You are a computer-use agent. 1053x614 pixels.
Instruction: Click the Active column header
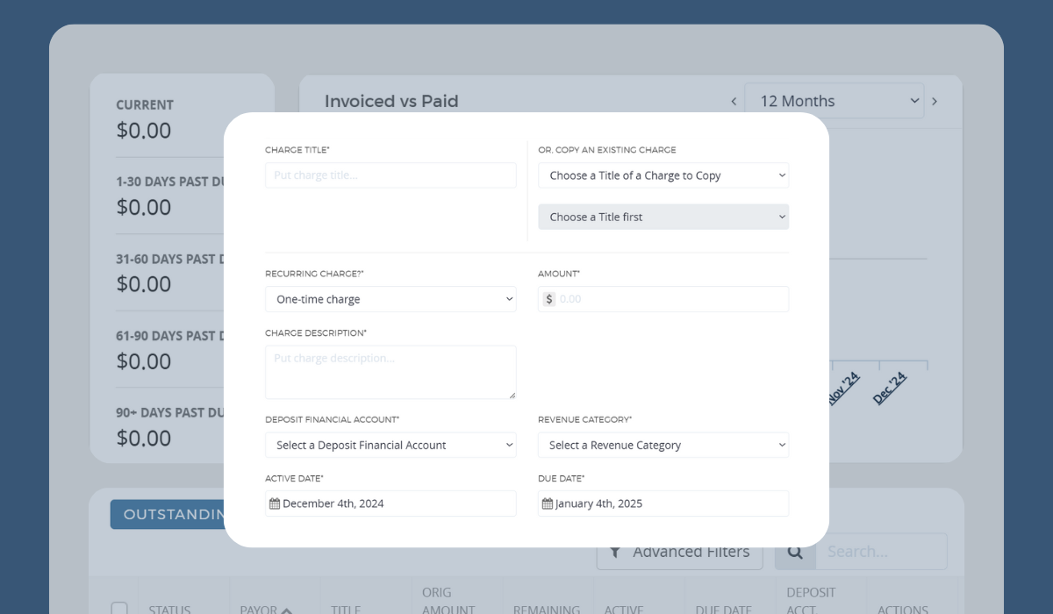[624, 610]
